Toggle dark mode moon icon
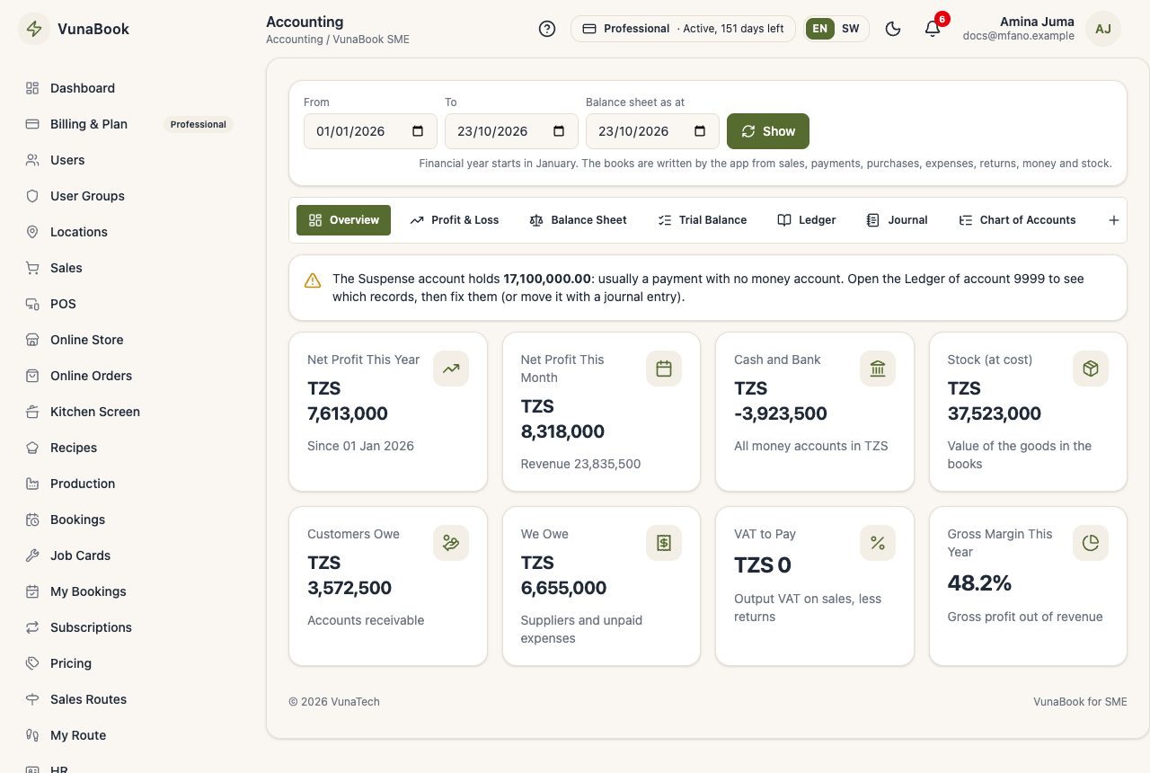The image size is (1150, 773). [x=893, y=29]
